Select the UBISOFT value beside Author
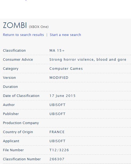 pyautogui.click(x=57, y=105)
